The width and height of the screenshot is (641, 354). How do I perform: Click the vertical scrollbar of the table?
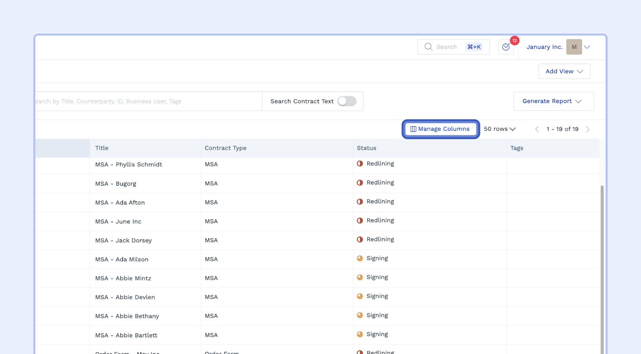(602, 269)
